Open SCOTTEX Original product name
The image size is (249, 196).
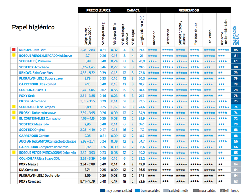click(32, 130)
